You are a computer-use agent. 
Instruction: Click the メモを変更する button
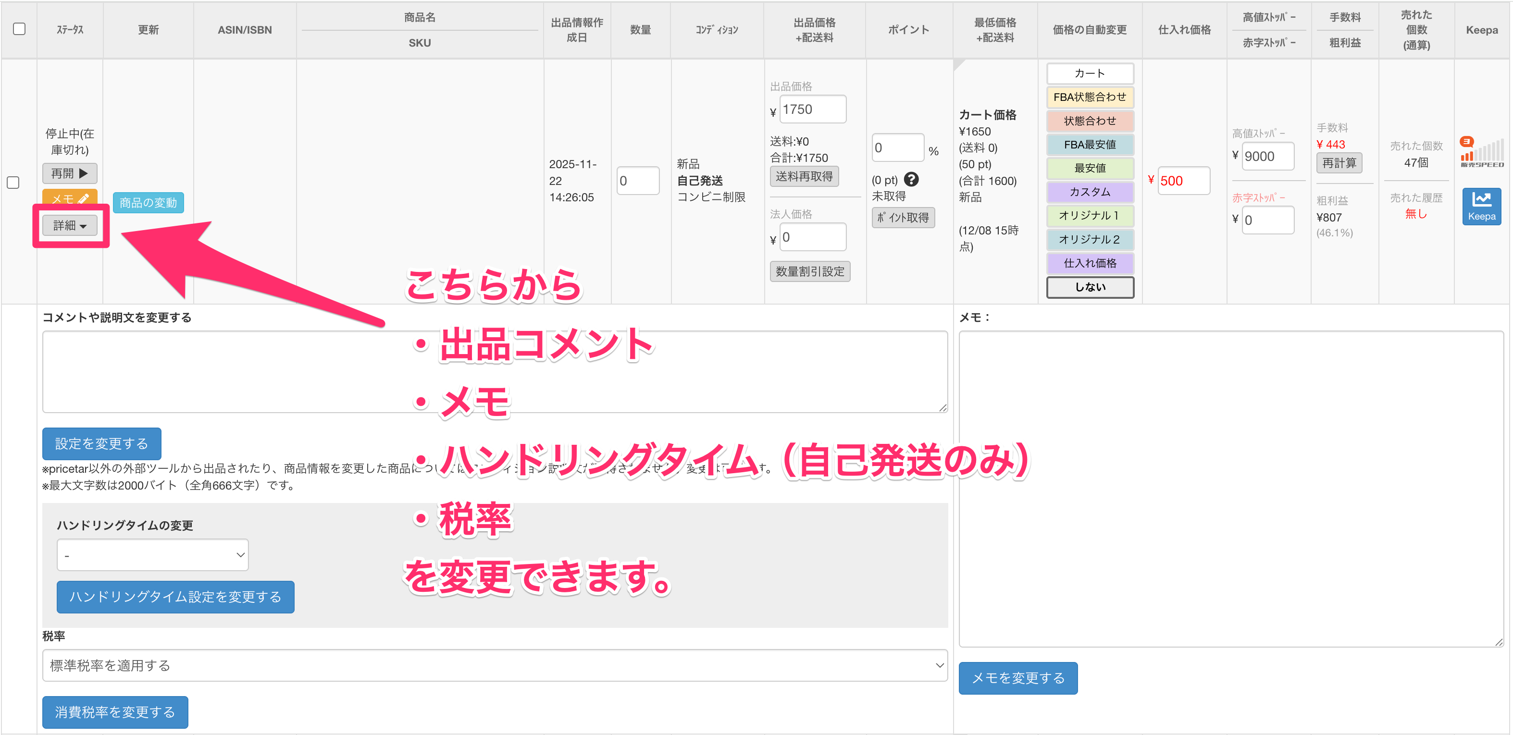pyautogui.click(x=1017, y=678)
